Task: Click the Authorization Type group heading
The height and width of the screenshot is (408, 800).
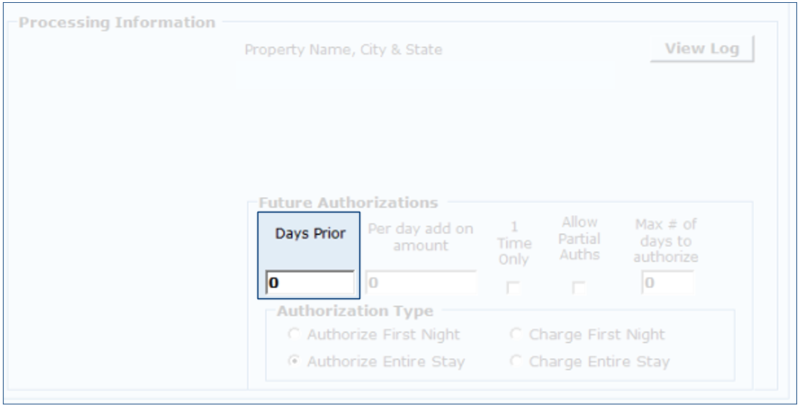Action: coord(356,312)
